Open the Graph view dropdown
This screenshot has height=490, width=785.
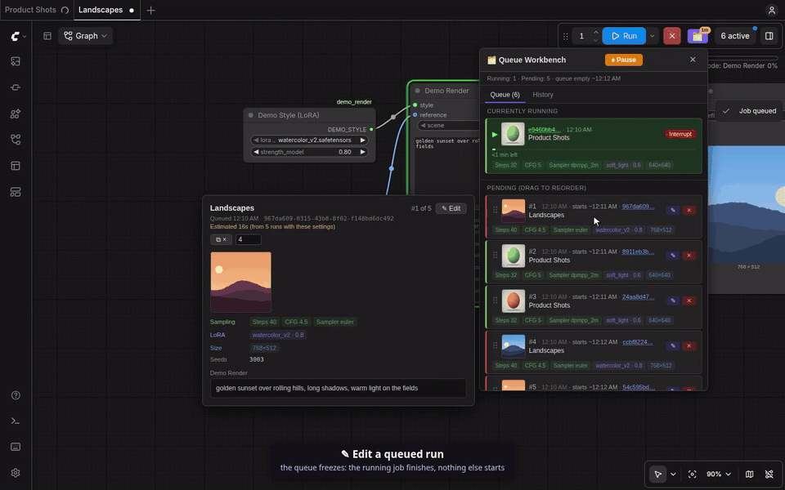click(86, 36)
